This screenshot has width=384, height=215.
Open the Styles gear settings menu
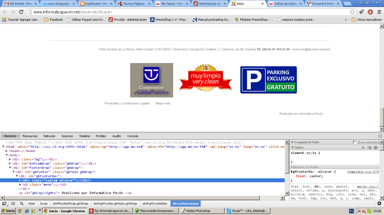[376, 148]
